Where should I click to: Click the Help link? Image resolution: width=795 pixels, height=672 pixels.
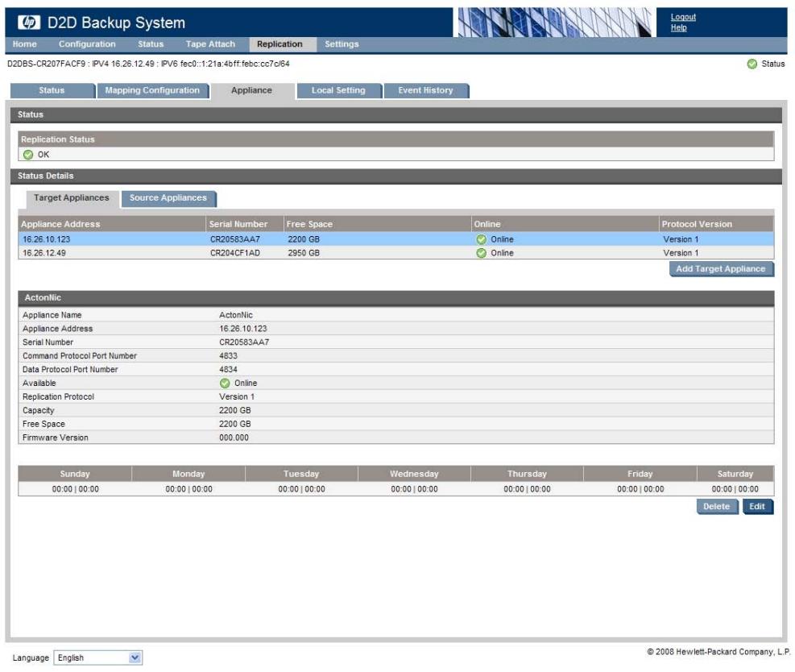click(x=678, y=28)
